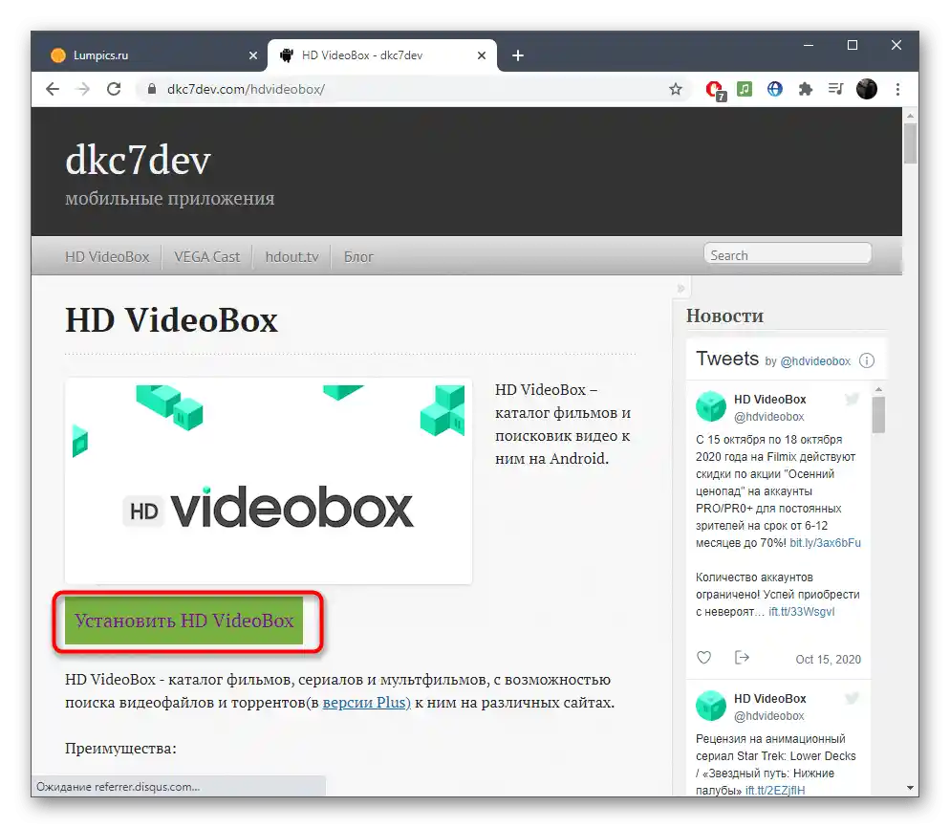The height and width of the screenshot is (828, 950).
Task: Open the Блог nav menu item
Action: coord(358,257)
